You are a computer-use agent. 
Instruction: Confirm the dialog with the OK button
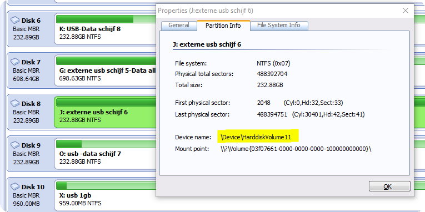pos(389,186)
